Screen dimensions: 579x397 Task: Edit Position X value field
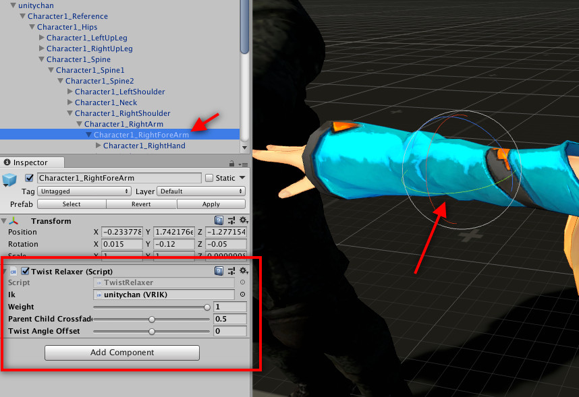pos(122,232)
